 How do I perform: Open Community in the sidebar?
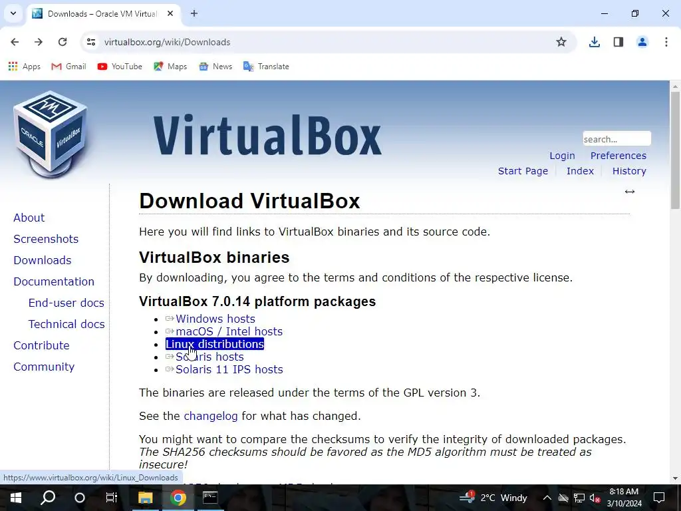click(44, 367)
